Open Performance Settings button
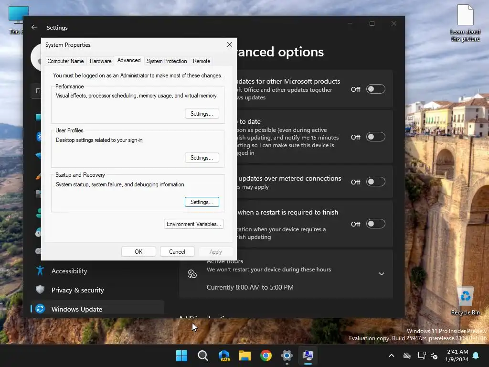 (202, 114)
